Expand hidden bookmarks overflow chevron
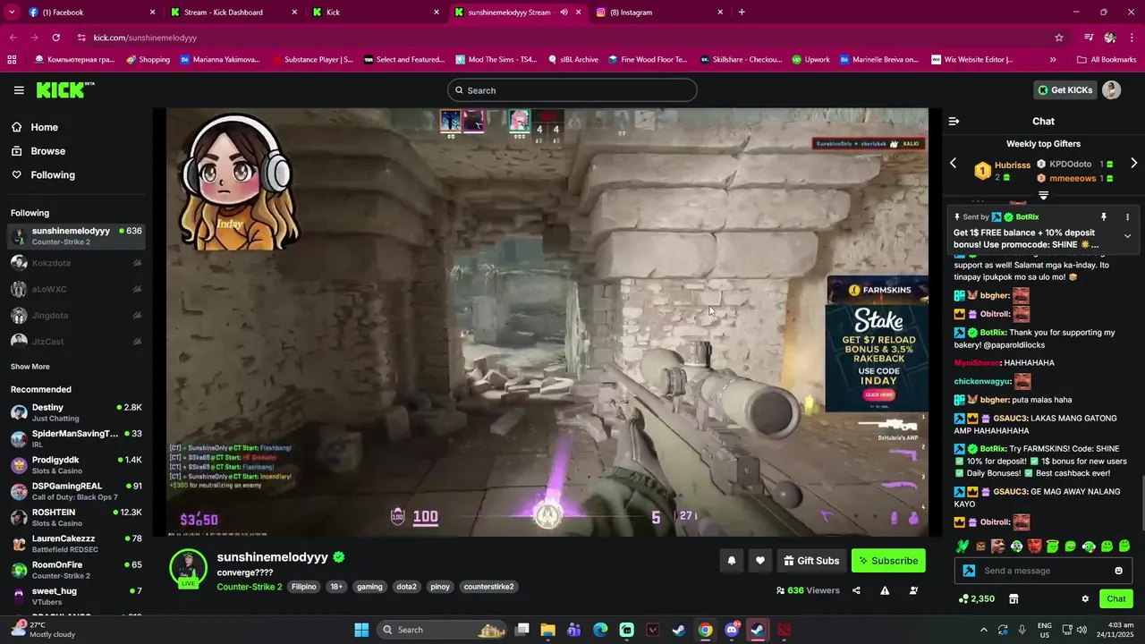The image size is (1145, 644). coord(1053,59)
